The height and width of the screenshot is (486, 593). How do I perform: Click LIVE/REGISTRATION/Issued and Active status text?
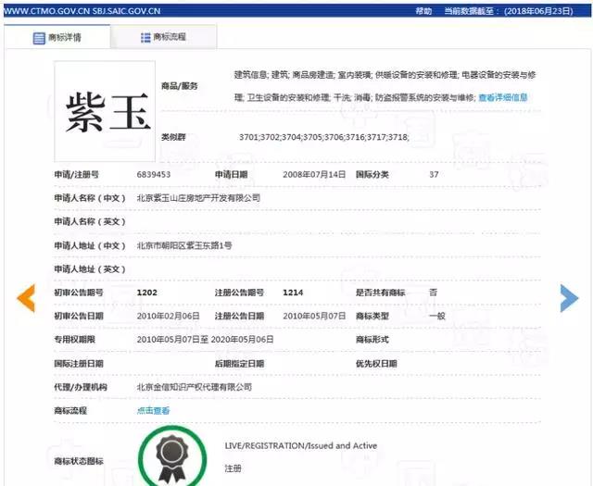coord(301,446)
